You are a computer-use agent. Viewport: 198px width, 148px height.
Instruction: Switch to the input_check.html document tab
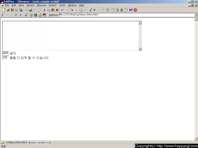point(16,142)
